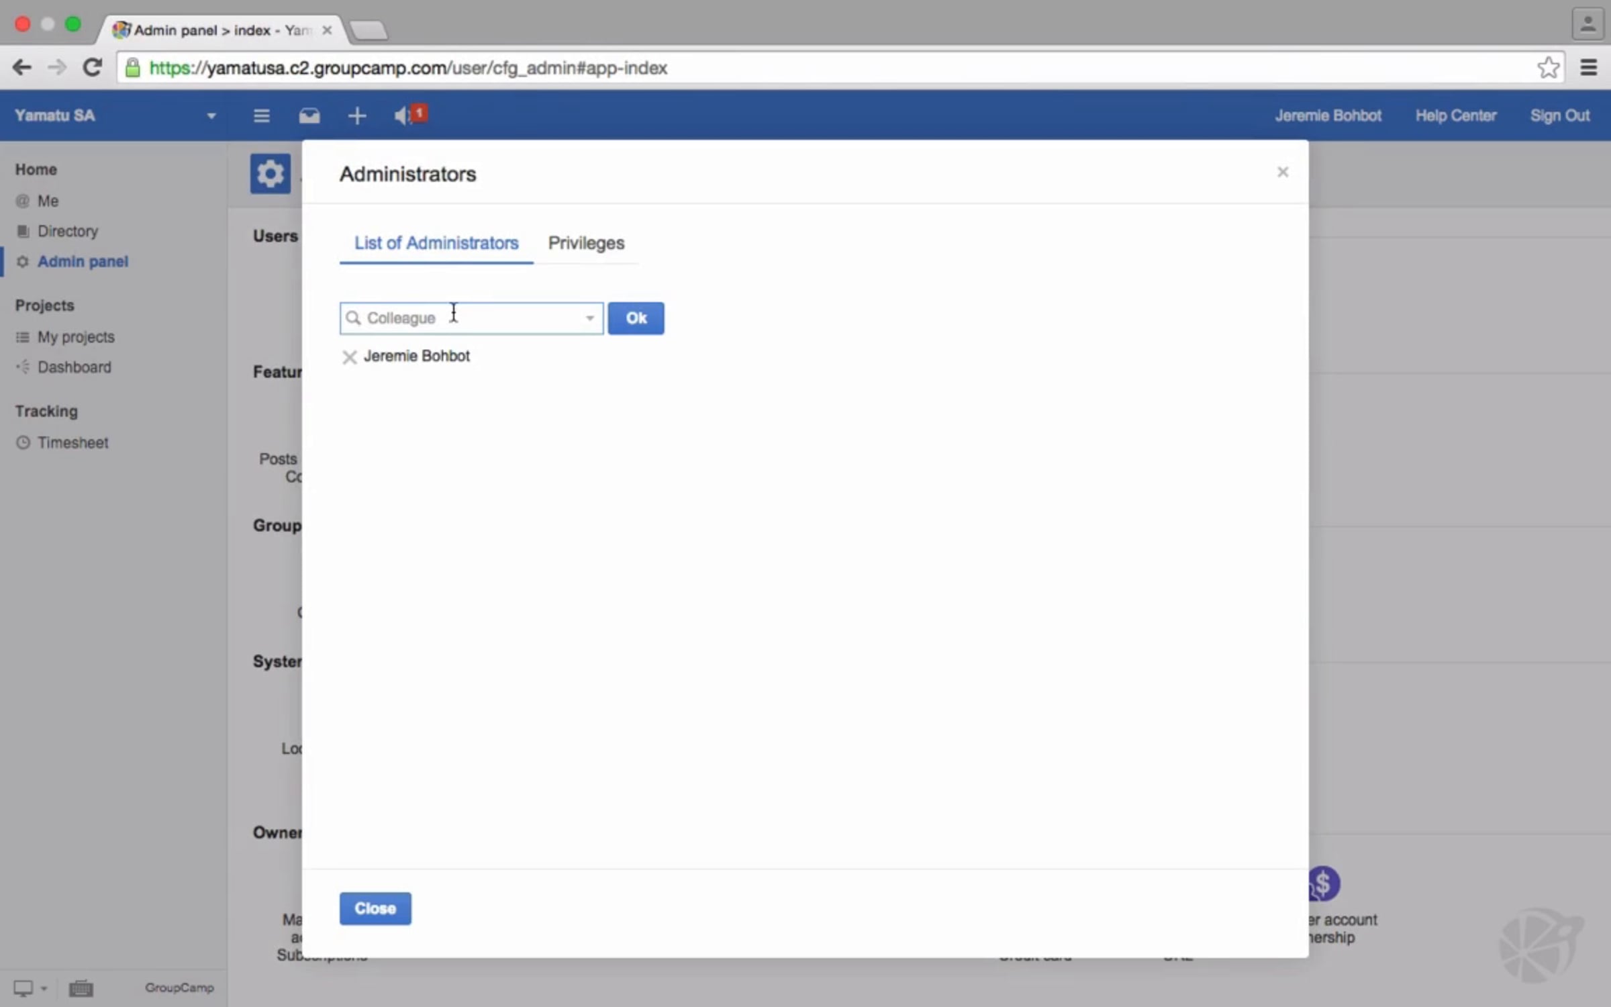Bookmark the page with the star icon
The height and width of the screenshot is (1007, 1611).
pos(1548,67)
